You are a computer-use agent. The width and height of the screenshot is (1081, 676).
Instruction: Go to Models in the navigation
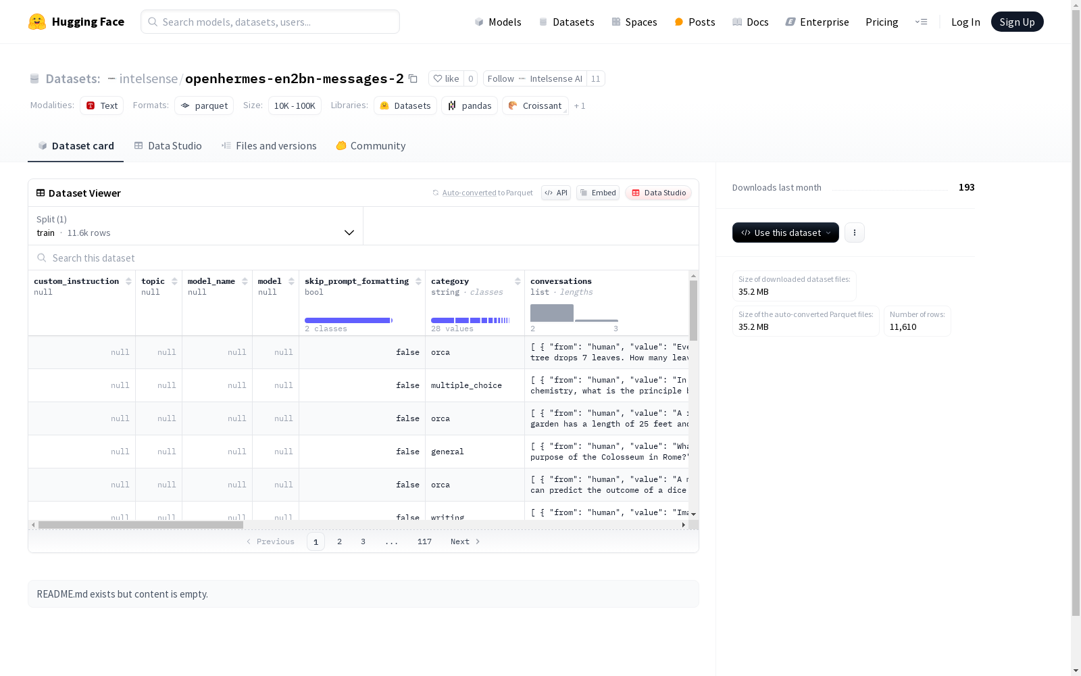(x=498, y=22)
